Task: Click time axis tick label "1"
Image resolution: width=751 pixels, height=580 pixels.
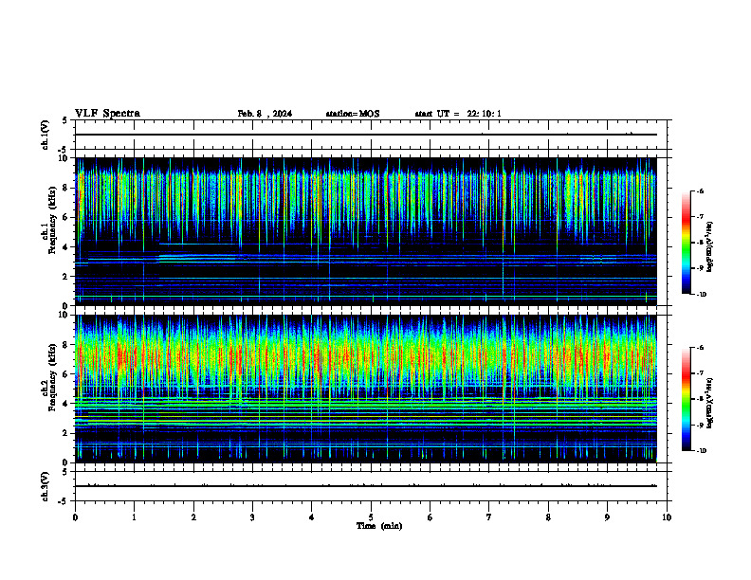Action: [134, 517]
